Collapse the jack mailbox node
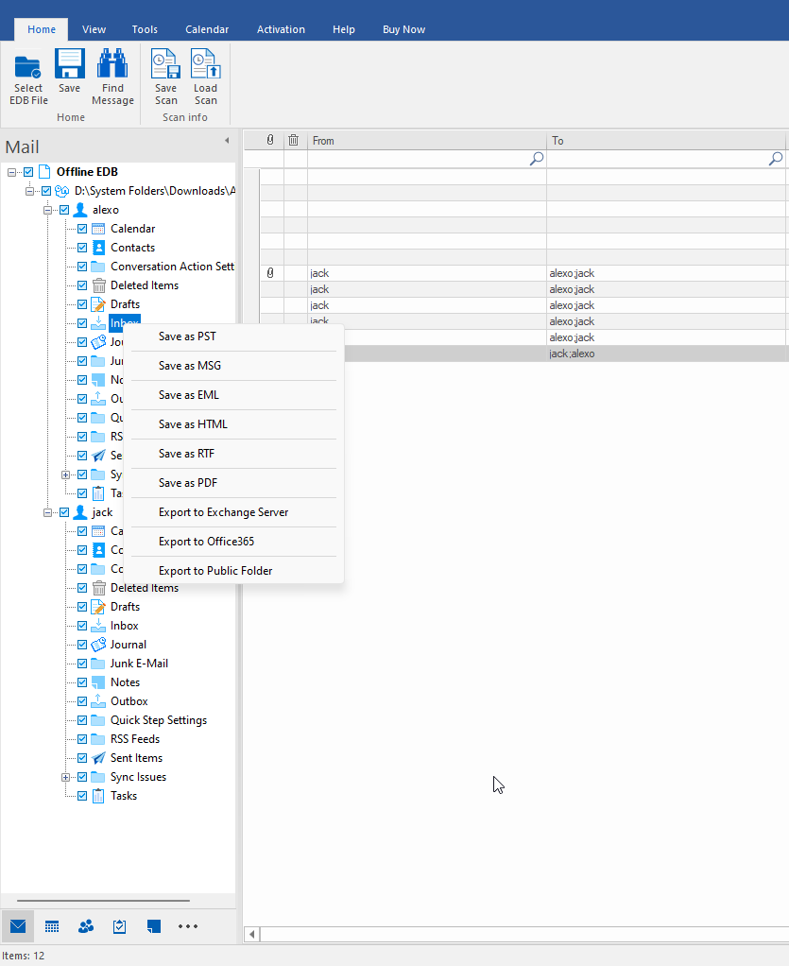 [47, 512]
